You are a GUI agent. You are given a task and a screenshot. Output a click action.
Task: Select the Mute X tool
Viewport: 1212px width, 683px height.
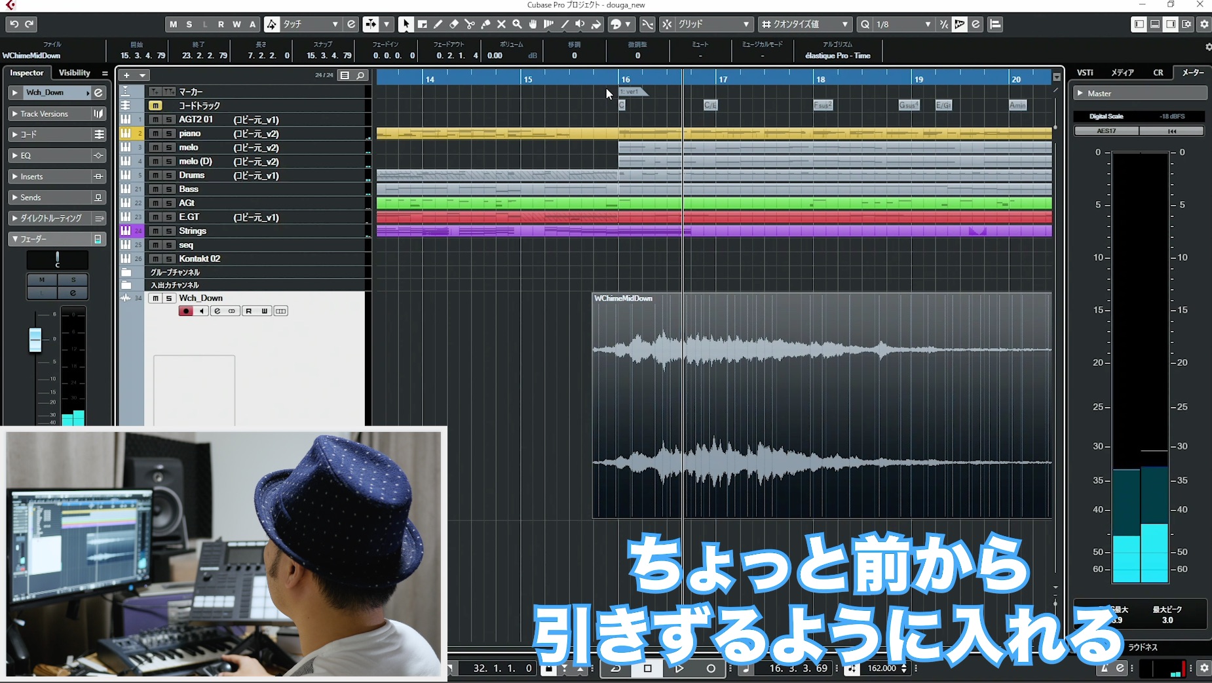(501, 24)
